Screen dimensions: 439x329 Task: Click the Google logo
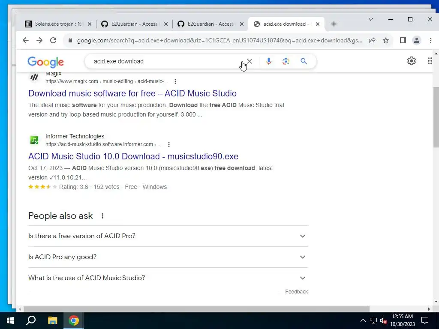click(x=45, y=62)
